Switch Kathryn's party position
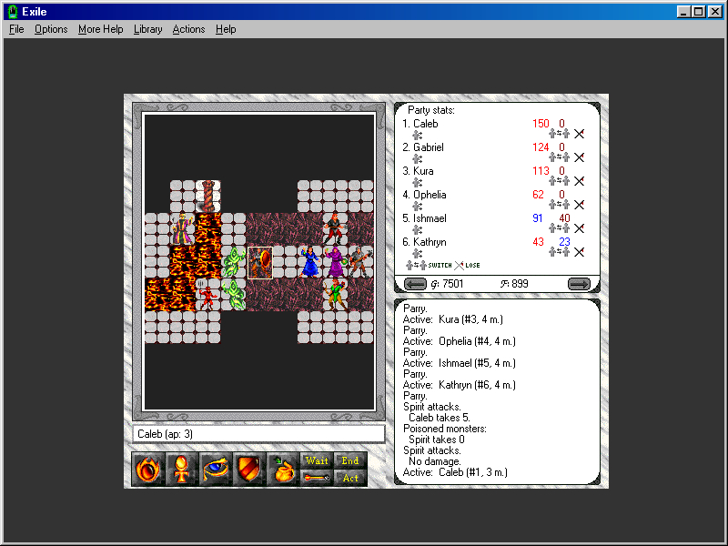 [x=559, y=252]
